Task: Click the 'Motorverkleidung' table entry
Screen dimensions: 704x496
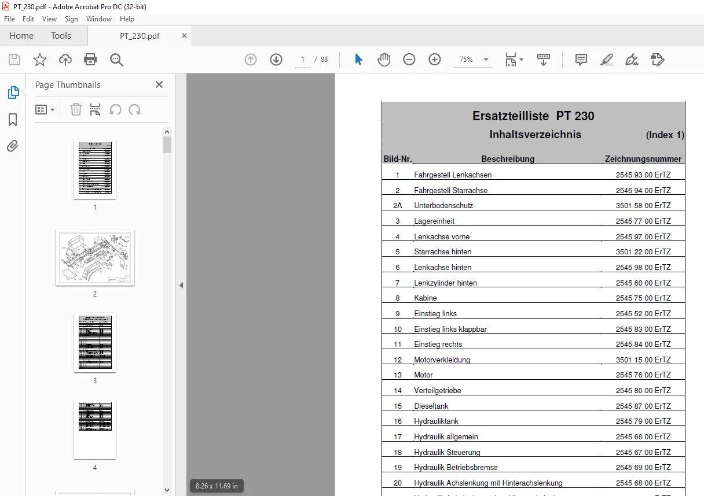Action: [x=442, y=360]
